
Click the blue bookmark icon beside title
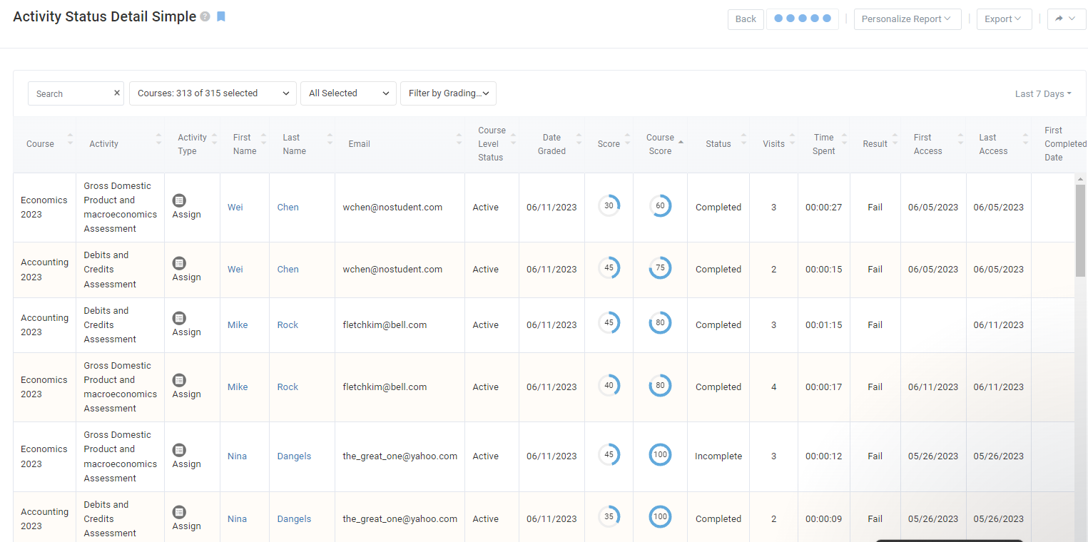tap(221, 16)
